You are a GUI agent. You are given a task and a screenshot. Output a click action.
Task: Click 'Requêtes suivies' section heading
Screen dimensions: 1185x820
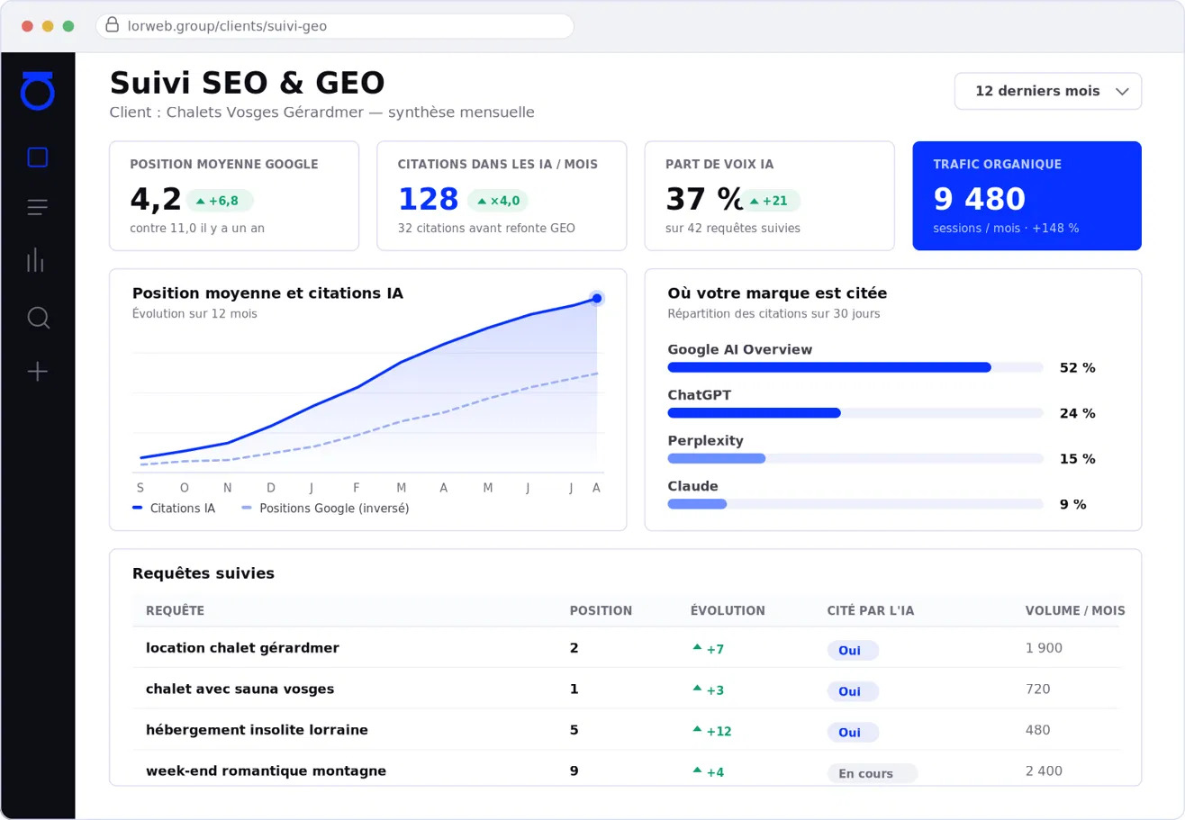(x=204, y=573)
